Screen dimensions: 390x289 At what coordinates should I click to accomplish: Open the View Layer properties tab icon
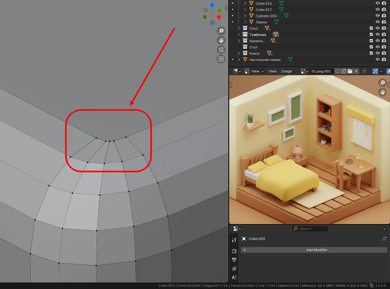[x=234, y=269]
